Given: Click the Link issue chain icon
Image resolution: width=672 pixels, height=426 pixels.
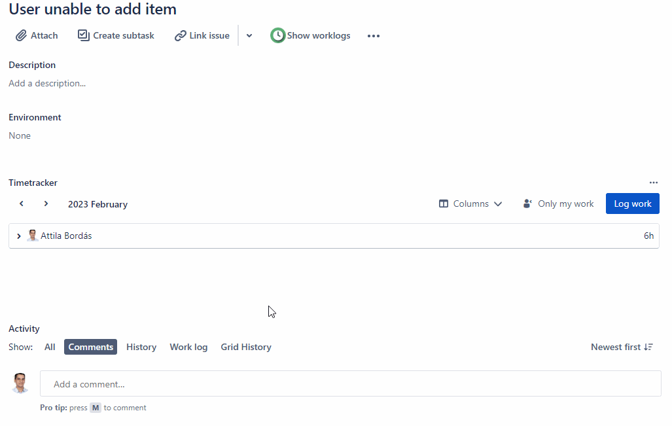Looking at the screenshot, I should pyautogui.click(x=180, y=36).
